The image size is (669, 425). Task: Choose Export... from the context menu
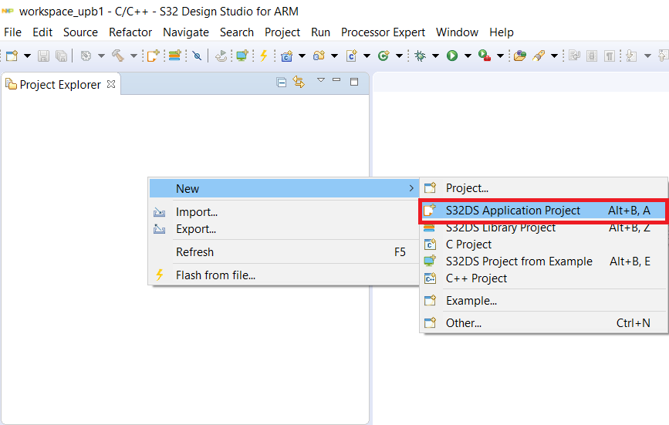tap(284, 229)
